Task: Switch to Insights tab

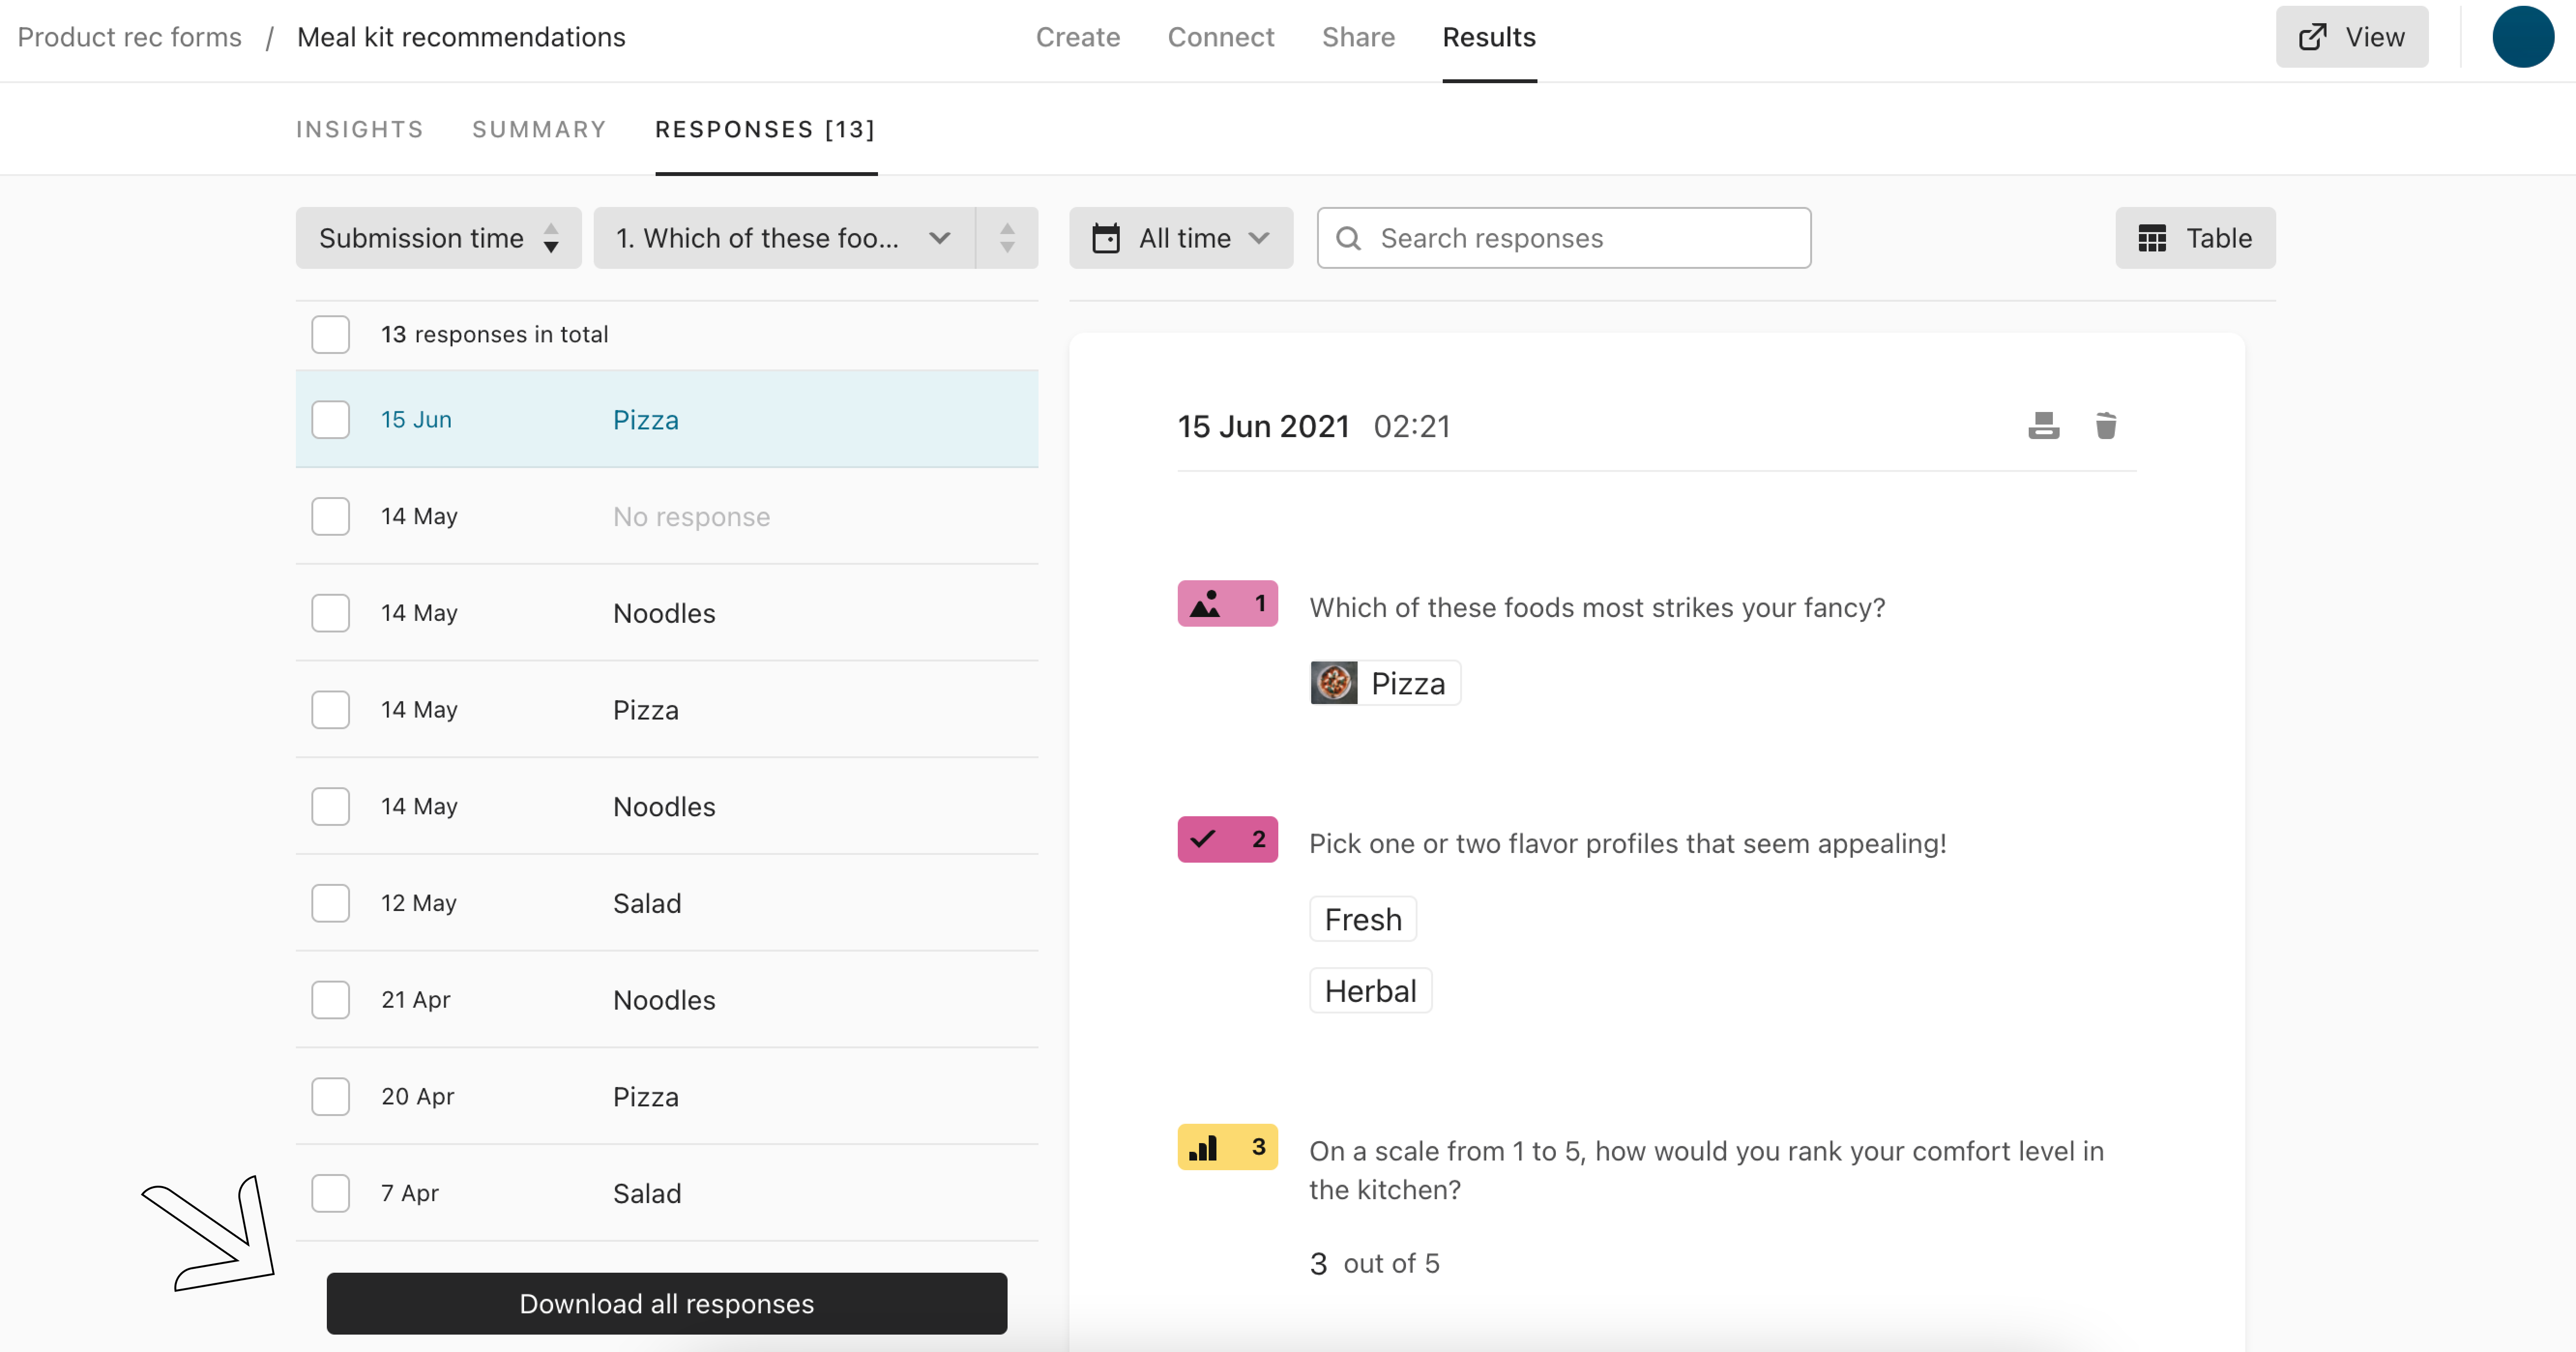Action: pyautogui.click(x=360, y=129)
